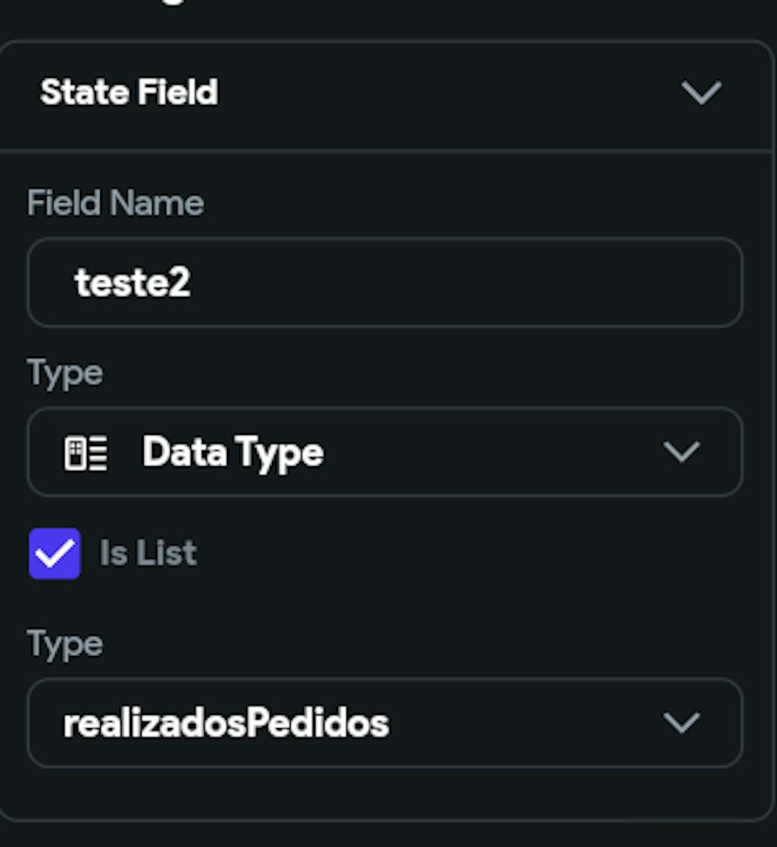
Task: Click the chevron in Data Type dropdown
Action: 682,452
